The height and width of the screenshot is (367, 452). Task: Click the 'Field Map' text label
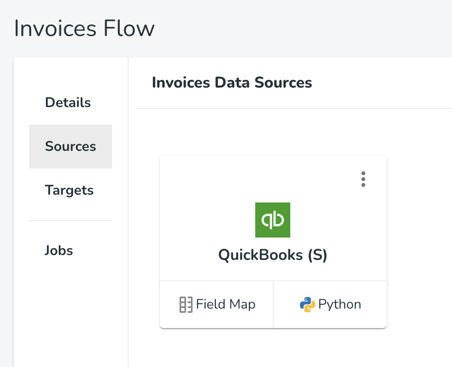click(226, 305)
